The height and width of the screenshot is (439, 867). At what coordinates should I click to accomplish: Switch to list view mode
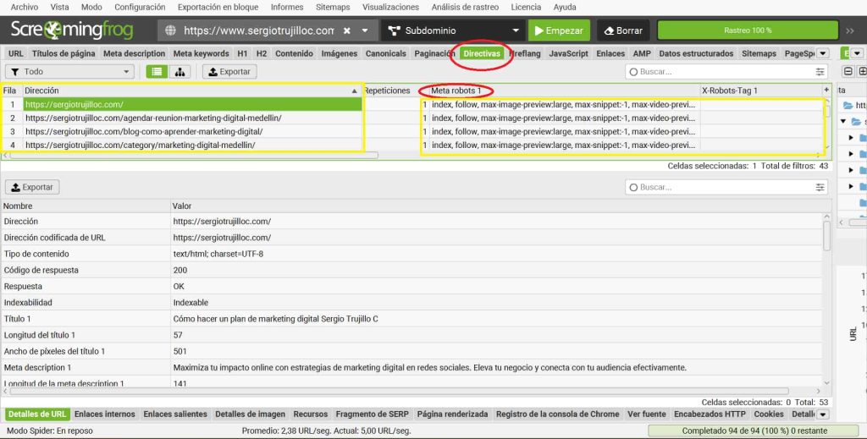click(x=156, y=72)
